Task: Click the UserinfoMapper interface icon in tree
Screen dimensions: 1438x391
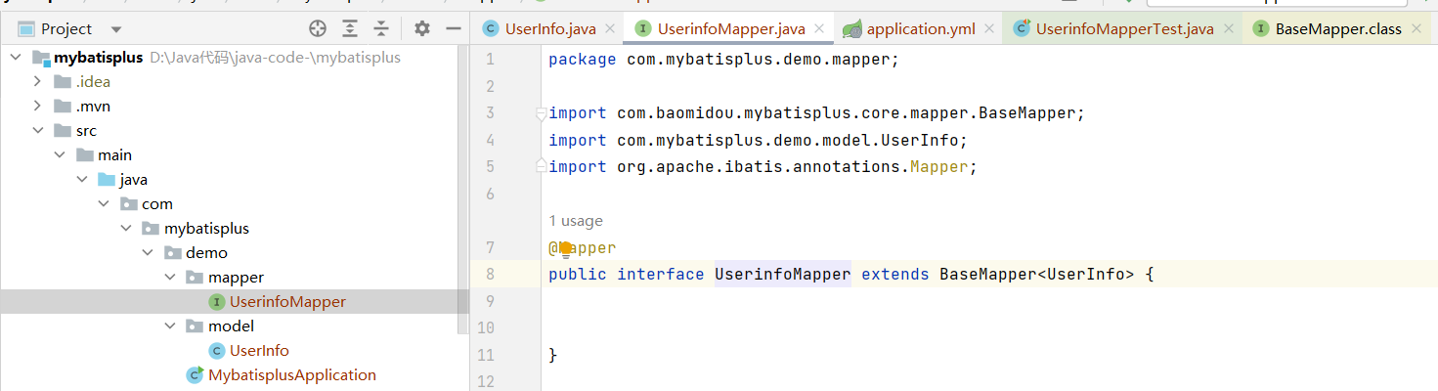Action: [217, 302]
